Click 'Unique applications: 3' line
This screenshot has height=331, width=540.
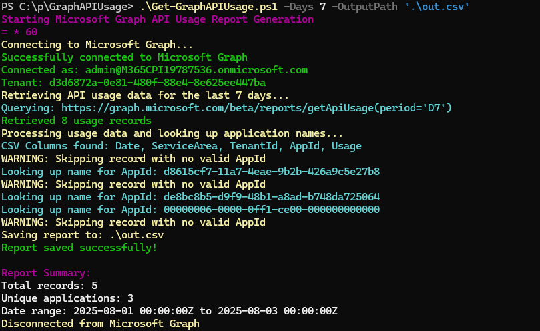67,298
